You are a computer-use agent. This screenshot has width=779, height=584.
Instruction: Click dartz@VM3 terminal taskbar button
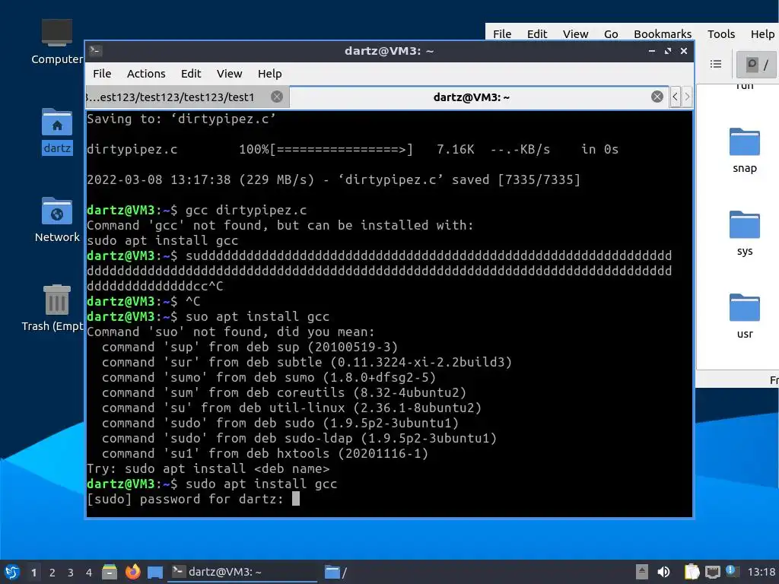tap(243, 572)
